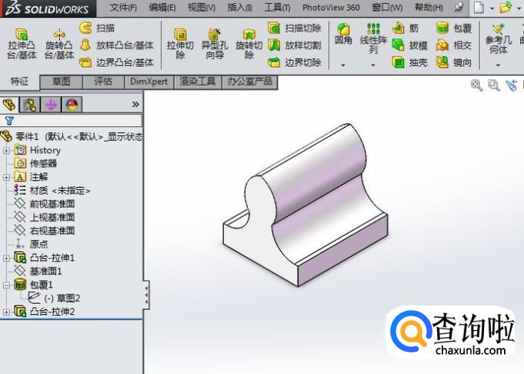This screenshot has height=374, width=524.
Task: Open the ConfigurationManager tab
Action: click(x=51, y=105)
